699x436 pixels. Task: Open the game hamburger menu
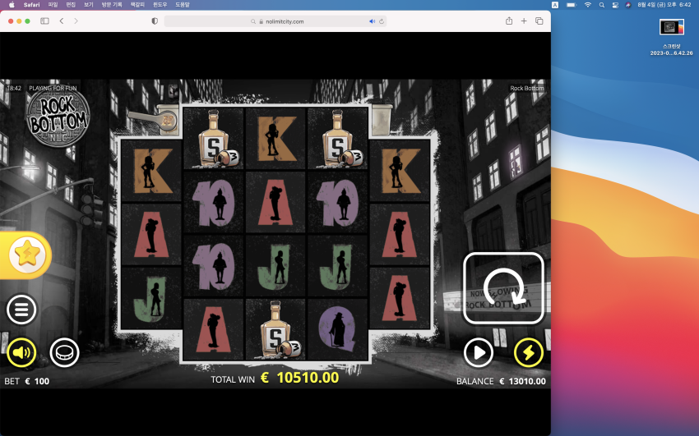(21, 310)
